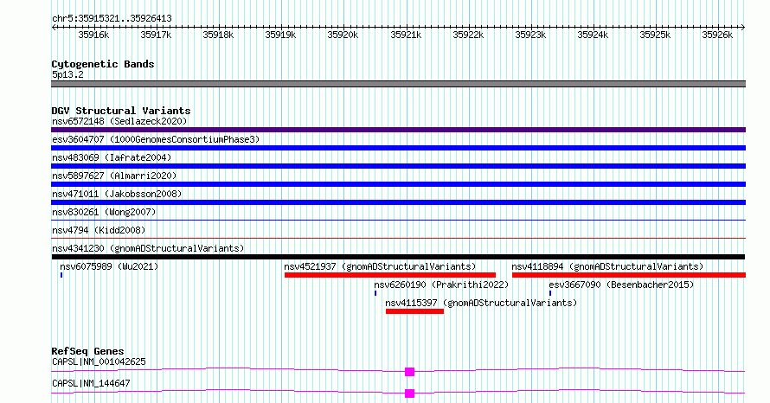This screenshot has height=403, width=770.
Task: Click the left arrowhead of the ruler
Action: [54, 28]
